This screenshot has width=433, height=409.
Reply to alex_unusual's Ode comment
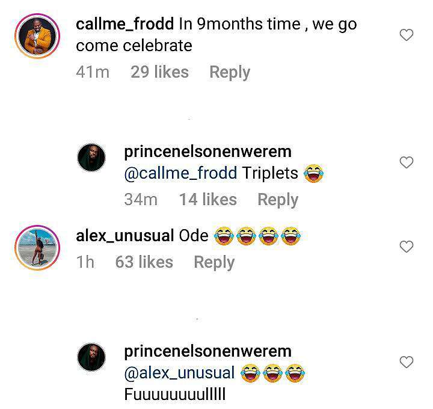213,262
